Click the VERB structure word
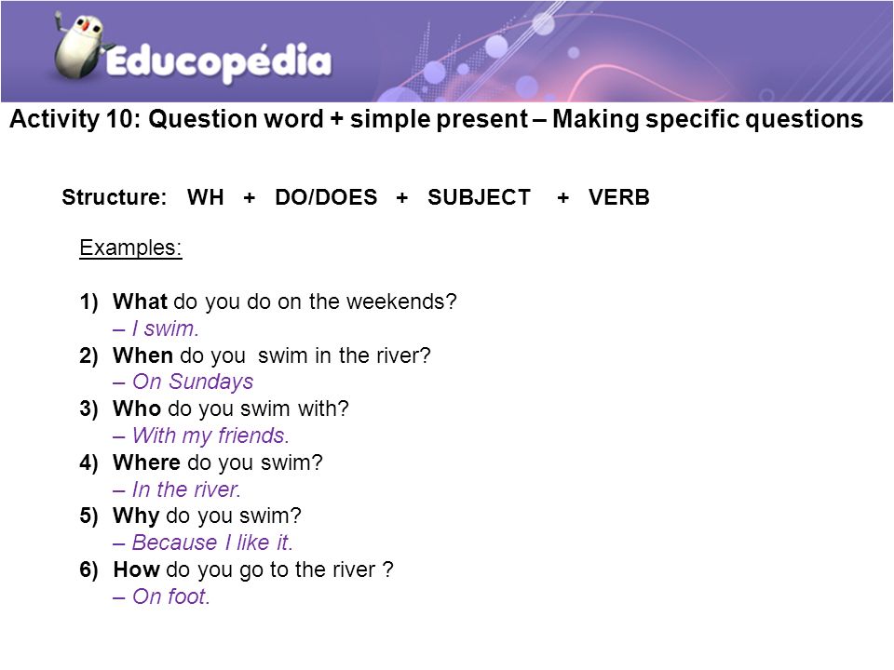 pyautogui.click(x=619, y=197)
